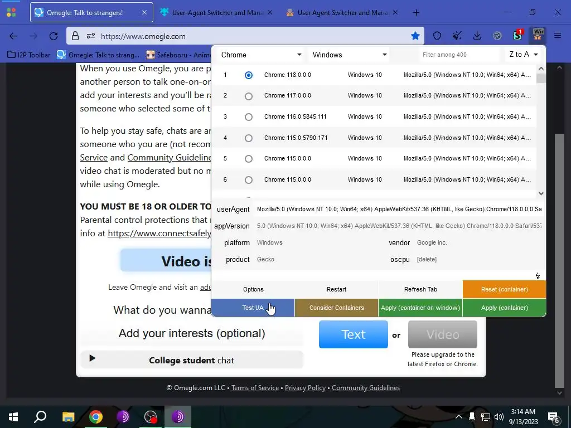Click the Test UA button
This screenshot has width=571, height=428.
click(253, 308)
